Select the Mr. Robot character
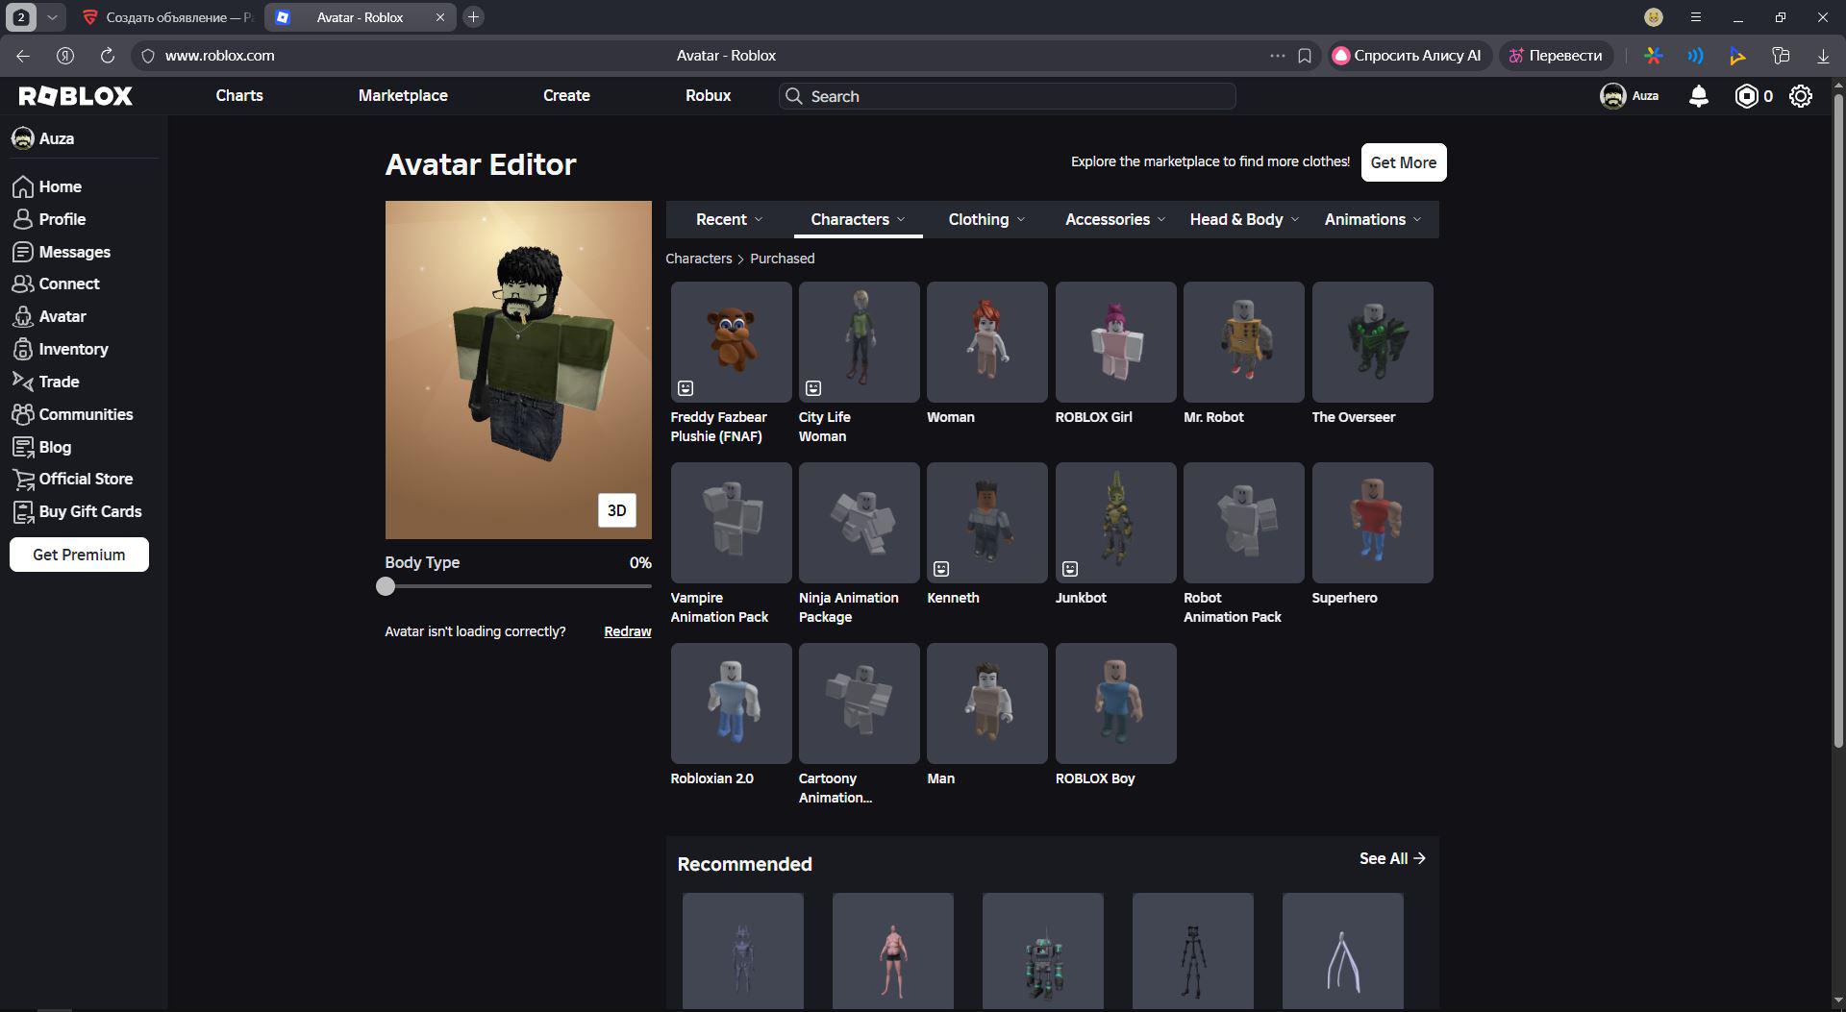The width and height of the screenshot is (1846, 1012). (x=1244, y=342)
